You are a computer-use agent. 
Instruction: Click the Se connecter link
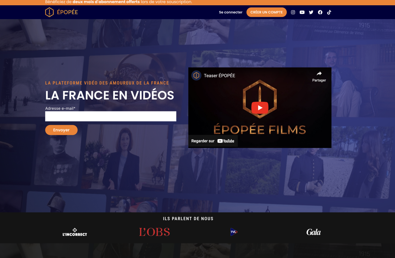(x=231, y=12)
